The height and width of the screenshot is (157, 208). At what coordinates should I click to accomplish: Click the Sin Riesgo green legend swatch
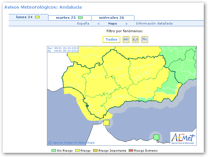[54, 151]
